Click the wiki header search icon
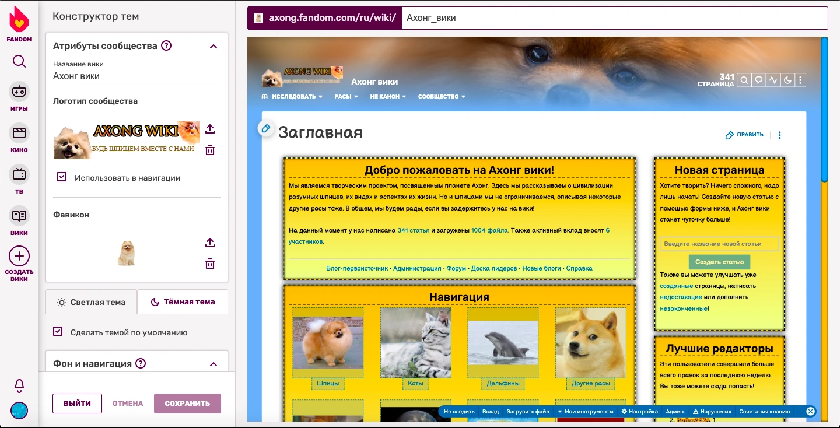 [x=744, y=80]
